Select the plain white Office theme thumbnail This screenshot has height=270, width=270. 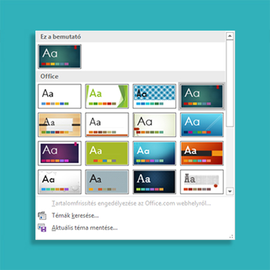[59, 96]
